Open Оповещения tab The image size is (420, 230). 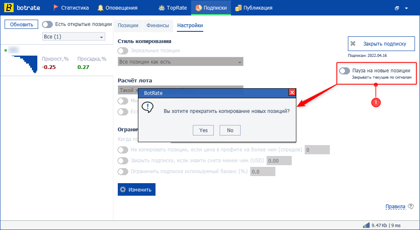click(118, 8)
